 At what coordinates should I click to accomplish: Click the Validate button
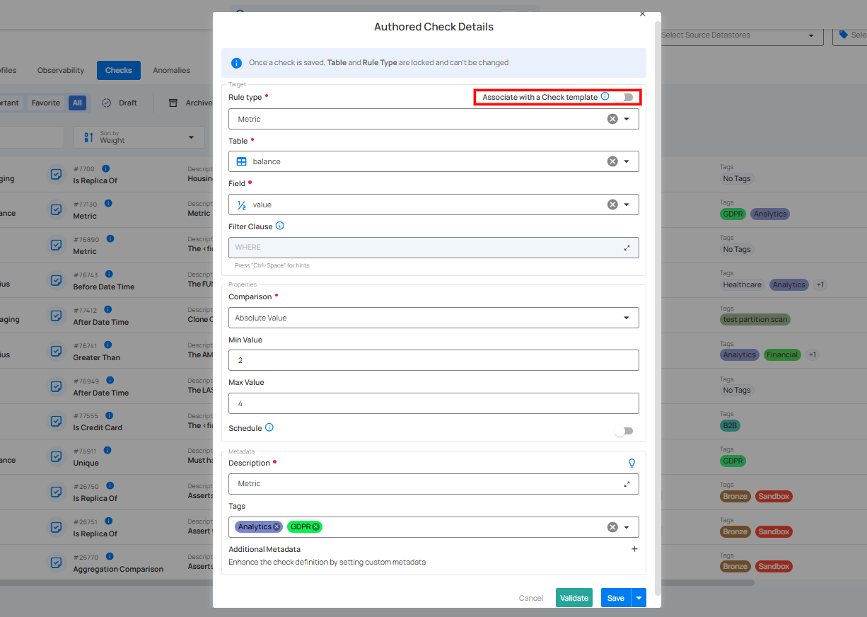point(574,598)
